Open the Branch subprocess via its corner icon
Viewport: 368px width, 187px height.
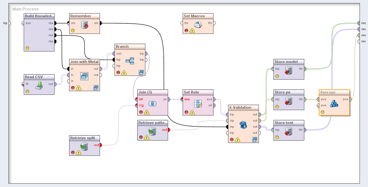point(141,72)
